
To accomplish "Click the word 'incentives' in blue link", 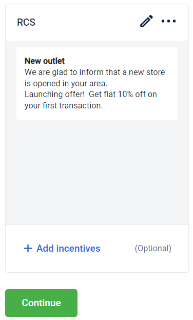I will 79,249.
